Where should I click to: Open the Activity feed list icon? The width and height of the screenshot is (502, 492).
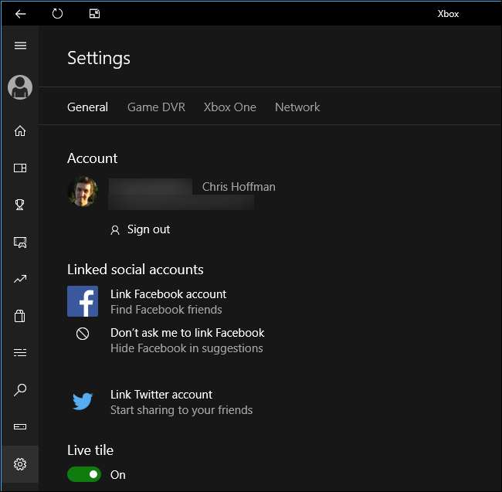[20, 353]
